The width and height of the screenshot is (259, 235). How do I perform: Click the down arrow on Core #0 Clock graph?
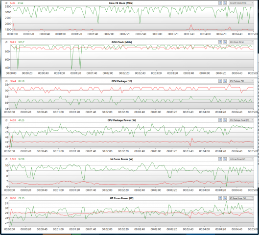[x=225, y=3]
